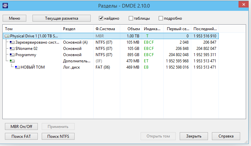
Task: Click the MBR file system cell
Action: coord(100,36)
